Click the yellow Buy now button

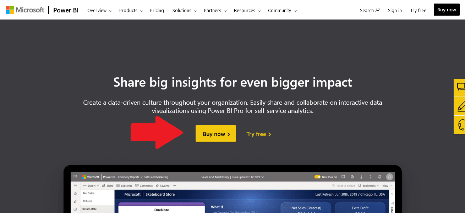pos(216,133)
